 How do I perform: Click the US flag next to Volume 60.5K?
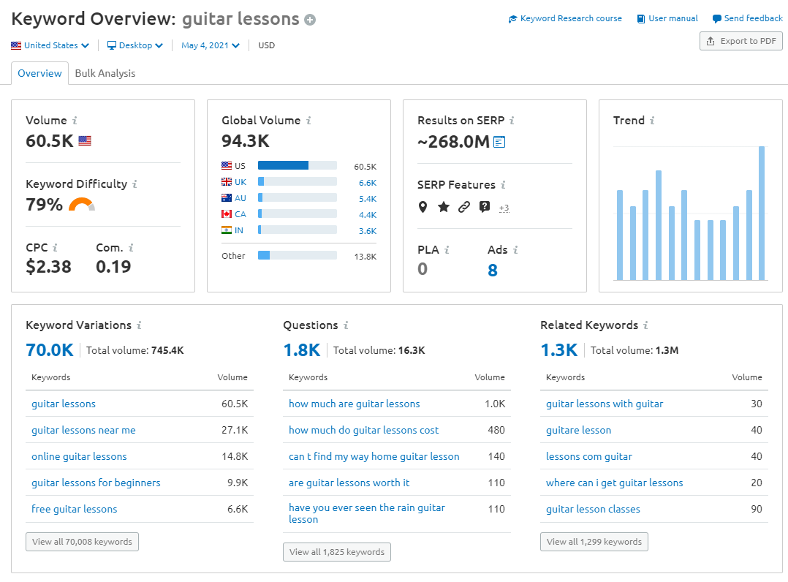pos(85,141)
